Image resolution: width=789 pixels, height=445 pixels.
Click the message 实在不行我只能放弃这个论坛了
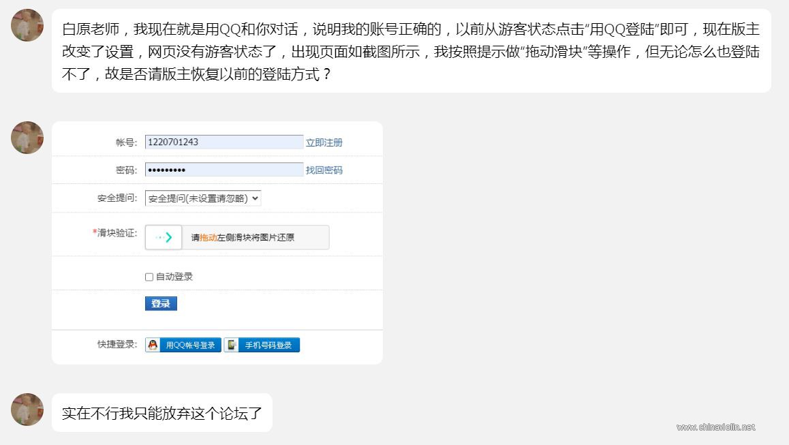click(x=162, y=413)
